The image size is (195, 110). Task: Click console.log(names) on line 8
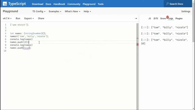(21, 45)
